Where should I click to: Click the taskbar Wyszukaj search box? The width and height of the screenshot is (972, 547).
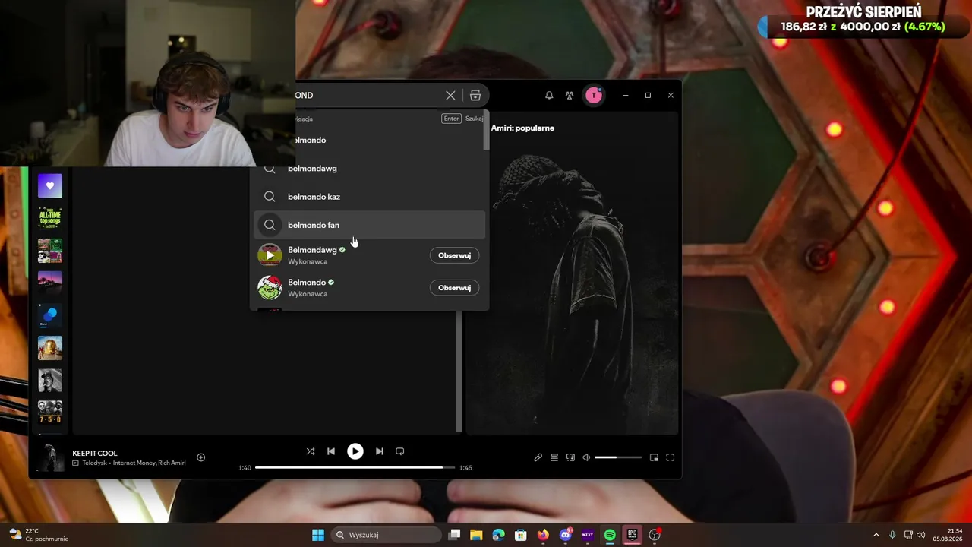pyautogui.click(x=387, y=535)
